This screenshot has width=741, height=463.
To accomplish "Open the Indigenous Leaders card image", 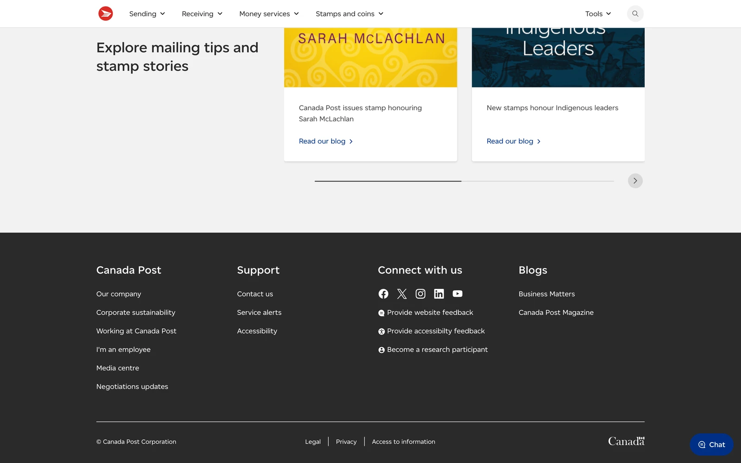I will coord(558,57).
